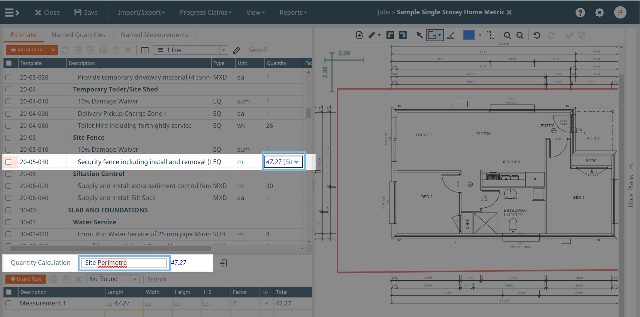The image size is (640, 317).
Task: Switch to the Estimate tab
Action: coord(24,35)
